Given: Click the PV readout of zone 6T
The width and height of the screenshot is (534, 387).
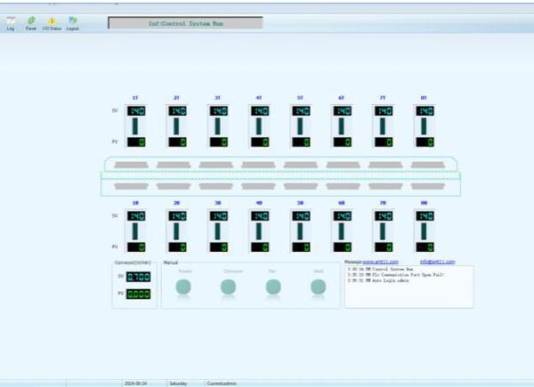Looking at the screenshot, I should (x=343, y=142).
